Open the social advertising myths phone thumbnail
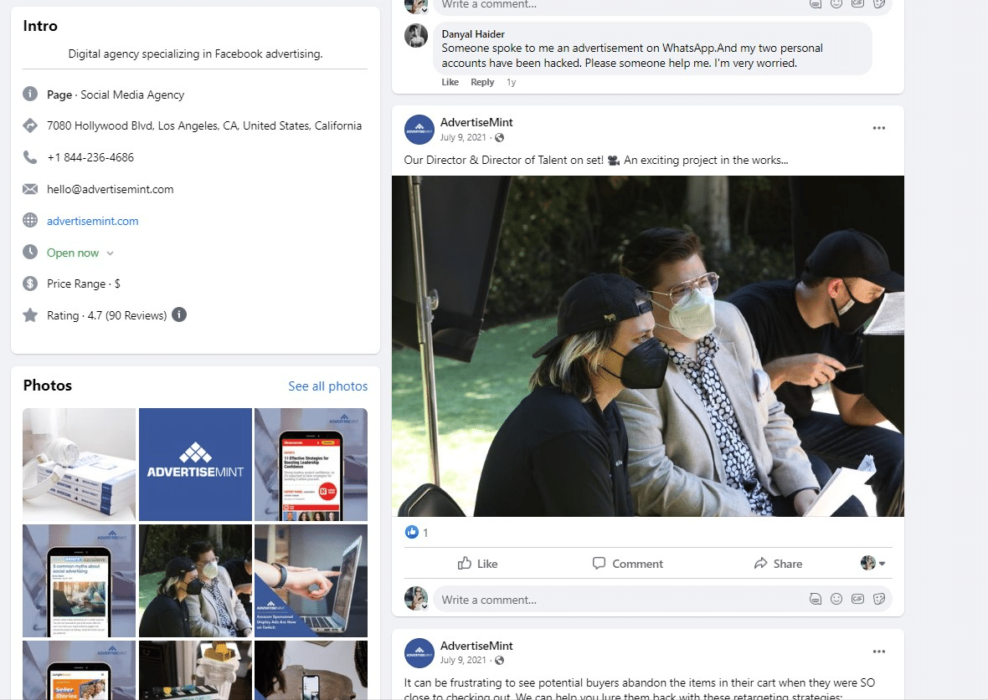This screenshot has width=988, height=700. (x=80, y=581)
